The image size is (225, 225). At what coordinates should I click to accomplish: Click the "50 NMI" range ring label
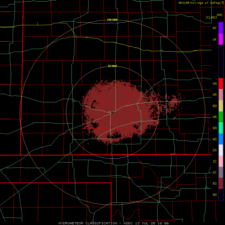coord(112,66)
